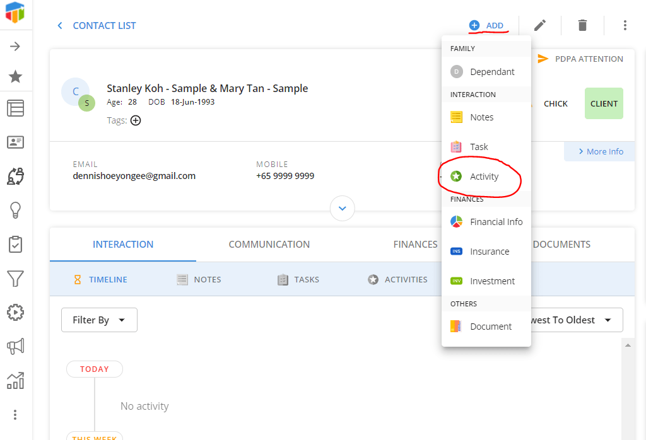Click the More Info link

click(x=599, y=151)
